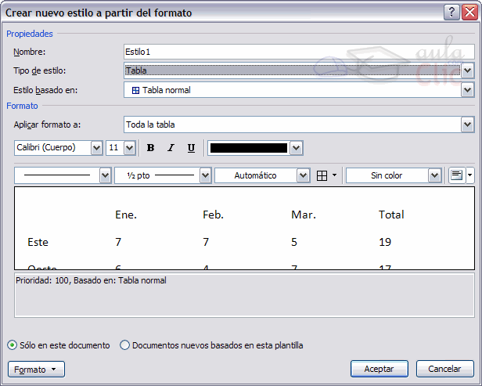Toggle Bold formatting button

pyautogui.click(x=150, y=148)
